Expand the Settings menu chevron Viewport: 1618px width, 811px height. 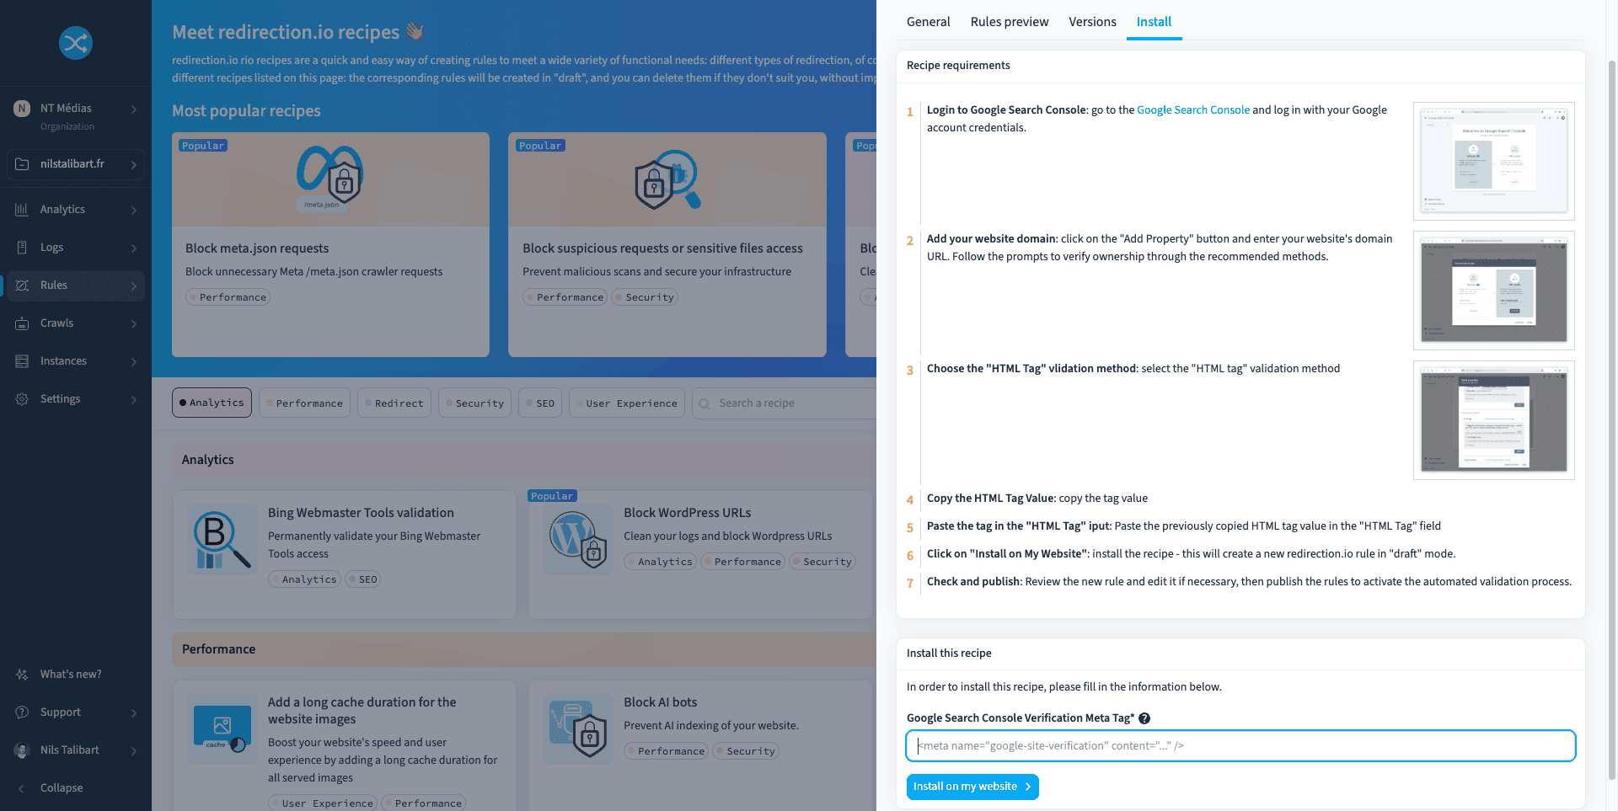(134, 400)
